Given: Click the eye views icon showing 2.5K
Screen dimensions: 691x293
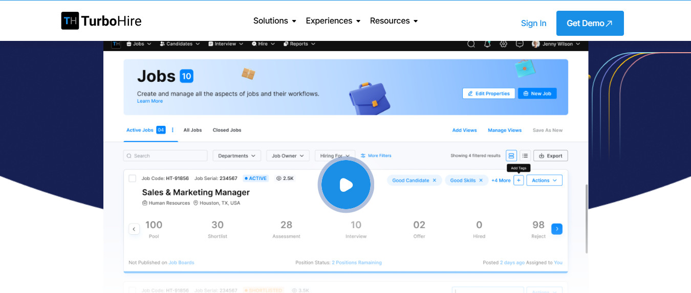Looking at the screenshot, I should [279, 178].
